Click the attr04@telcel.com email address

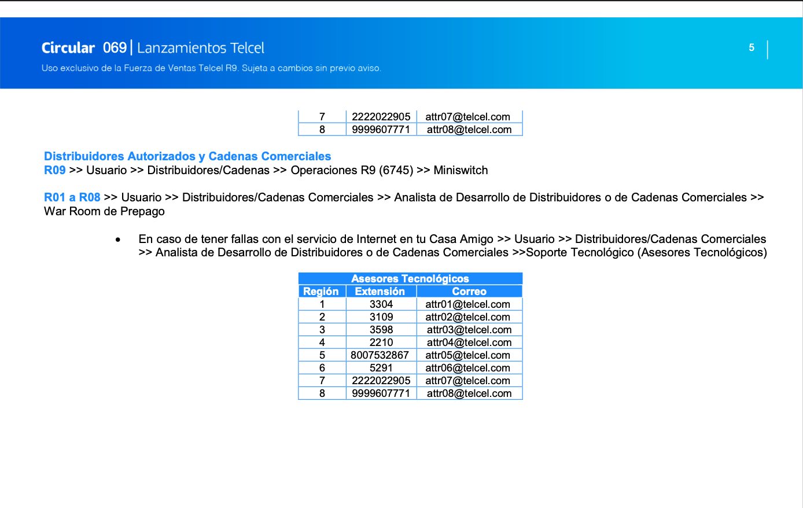(x=469, y=343)
